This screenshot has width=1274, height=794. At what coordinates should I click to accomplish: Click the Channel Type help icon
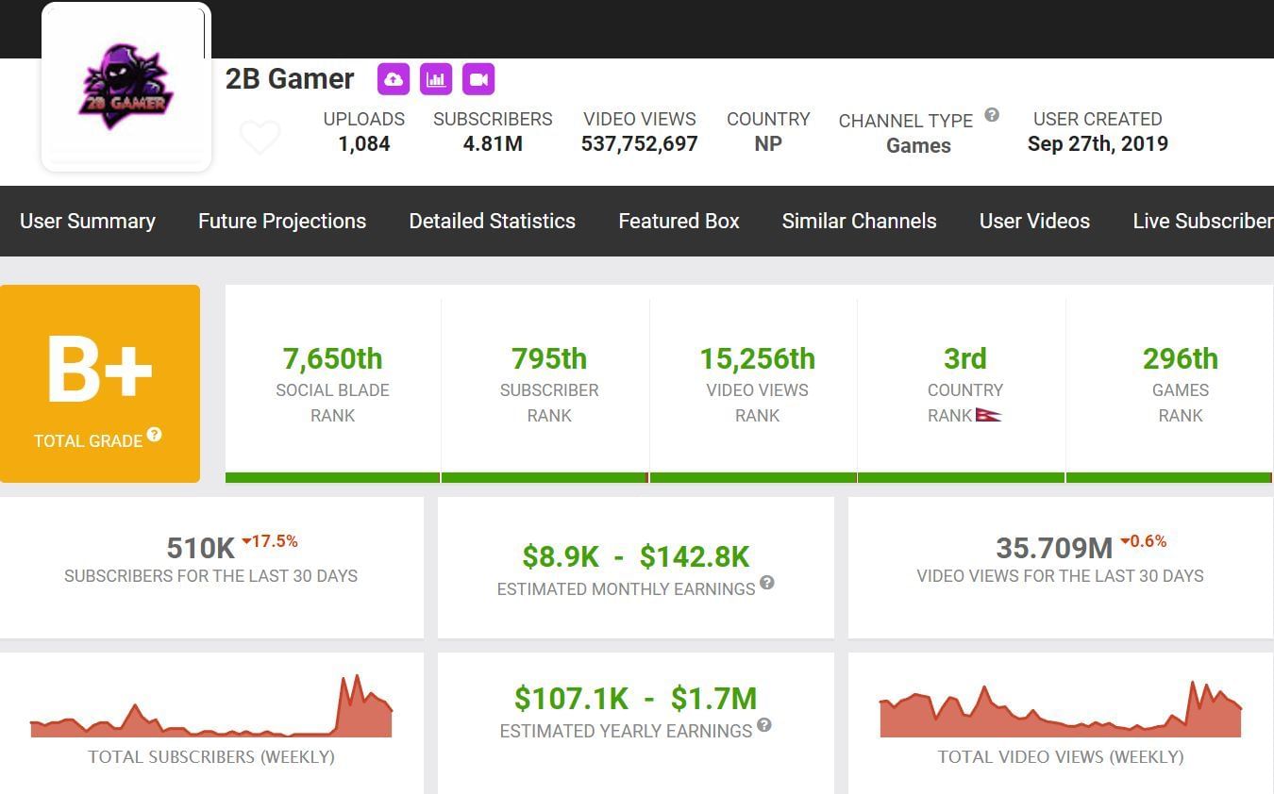pos(992,115)
